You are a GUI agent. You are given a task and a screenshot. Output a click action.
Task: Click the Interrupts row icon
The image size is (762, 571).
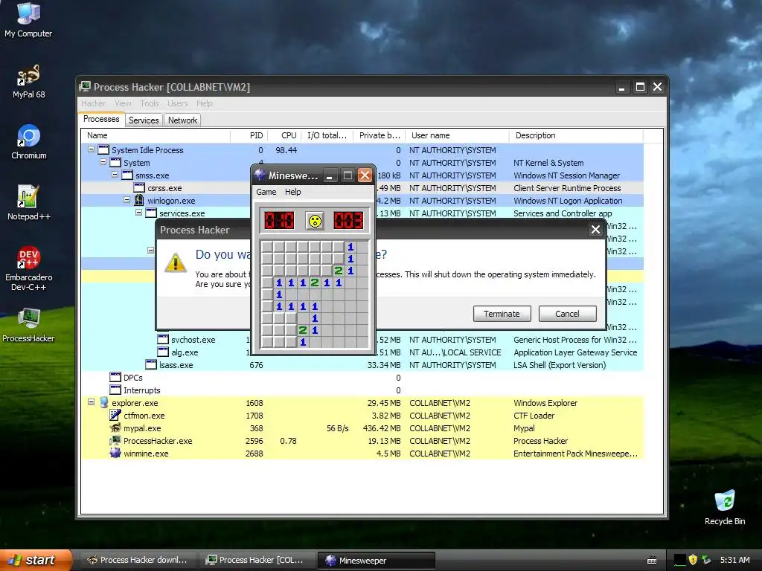pos(115,390)
